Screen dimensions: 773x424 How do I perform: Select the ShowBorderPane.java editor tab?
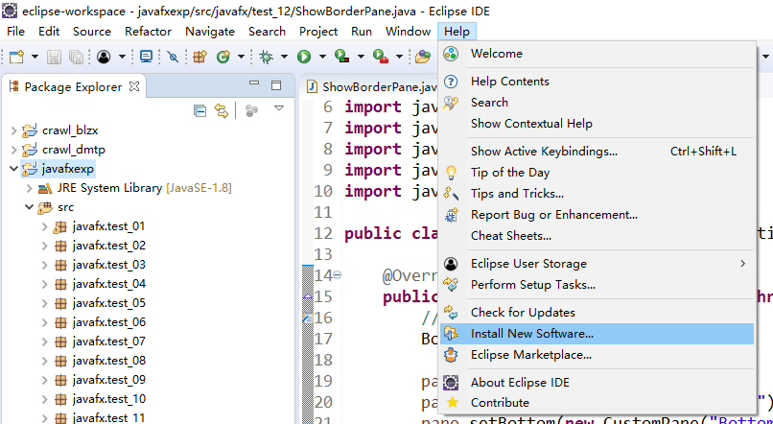[373, 87]
